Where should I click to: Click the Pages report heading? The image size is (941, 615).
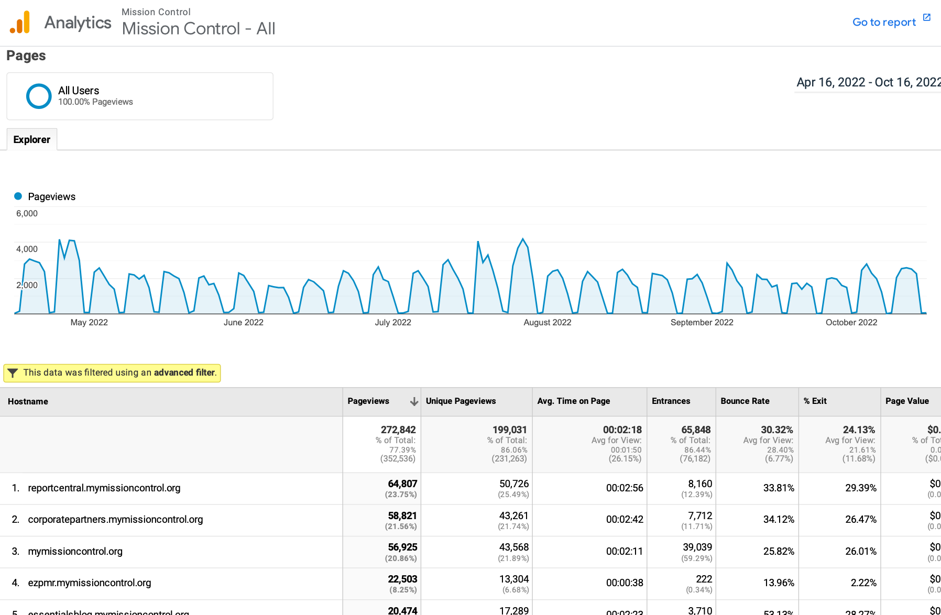click(26, 56)
